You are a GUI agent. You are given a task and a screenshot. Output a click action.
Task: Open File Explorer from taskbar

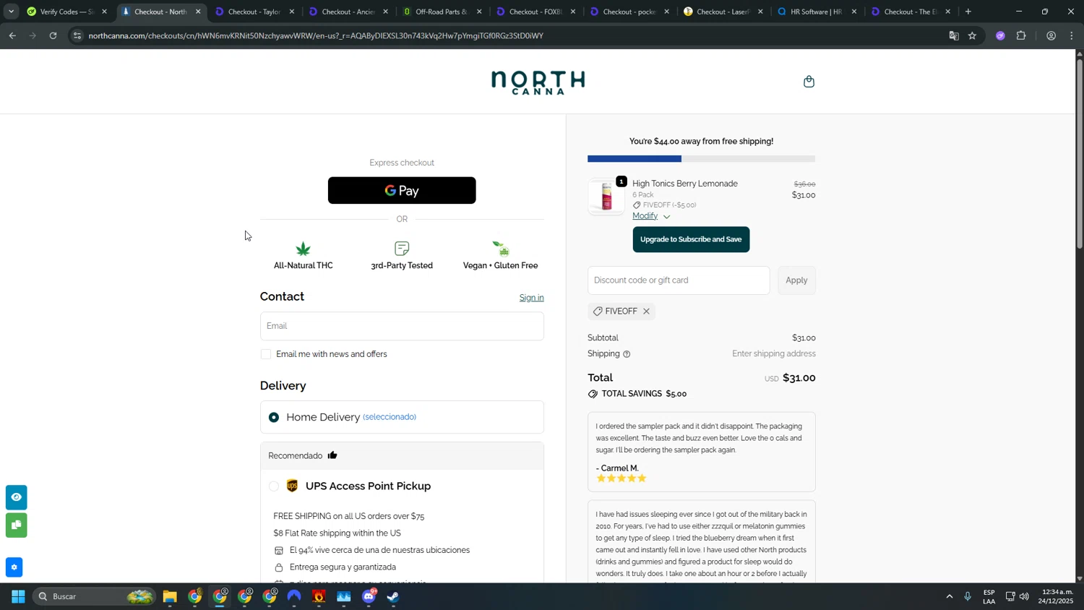[x=170, y=597]
